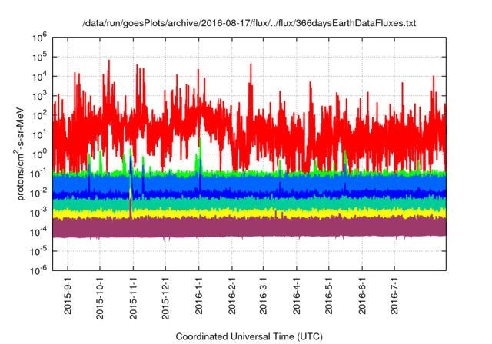Click the 10^4 y-axis tick label
The image size is (492, 344).
pos(39,77)
